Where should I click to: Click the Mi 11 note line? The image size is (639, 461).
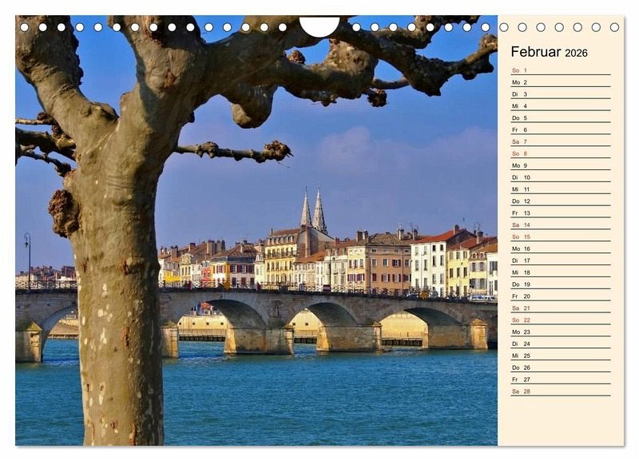click(x=560, y=189)
